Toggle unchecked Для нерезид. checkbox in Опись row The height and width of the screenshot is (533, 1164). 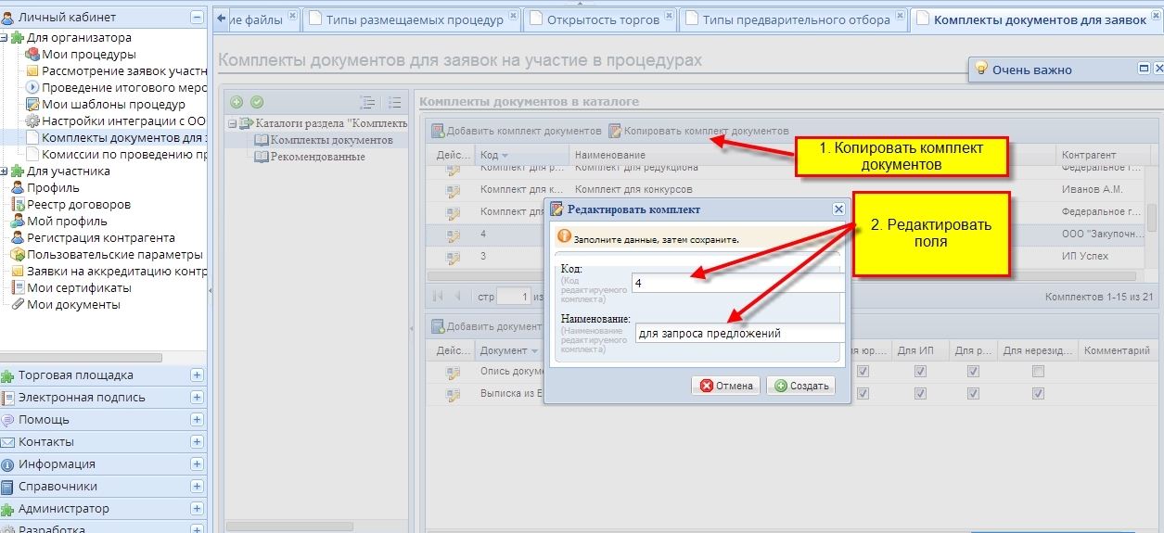click(1039, 372)
